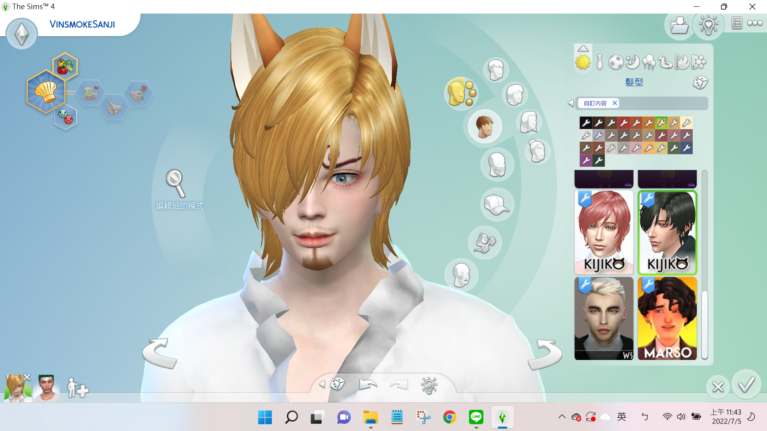This screenshot has width=767, height=431.
Task: Click the bottom lightbulb hints icon
Action: point(429,385)
